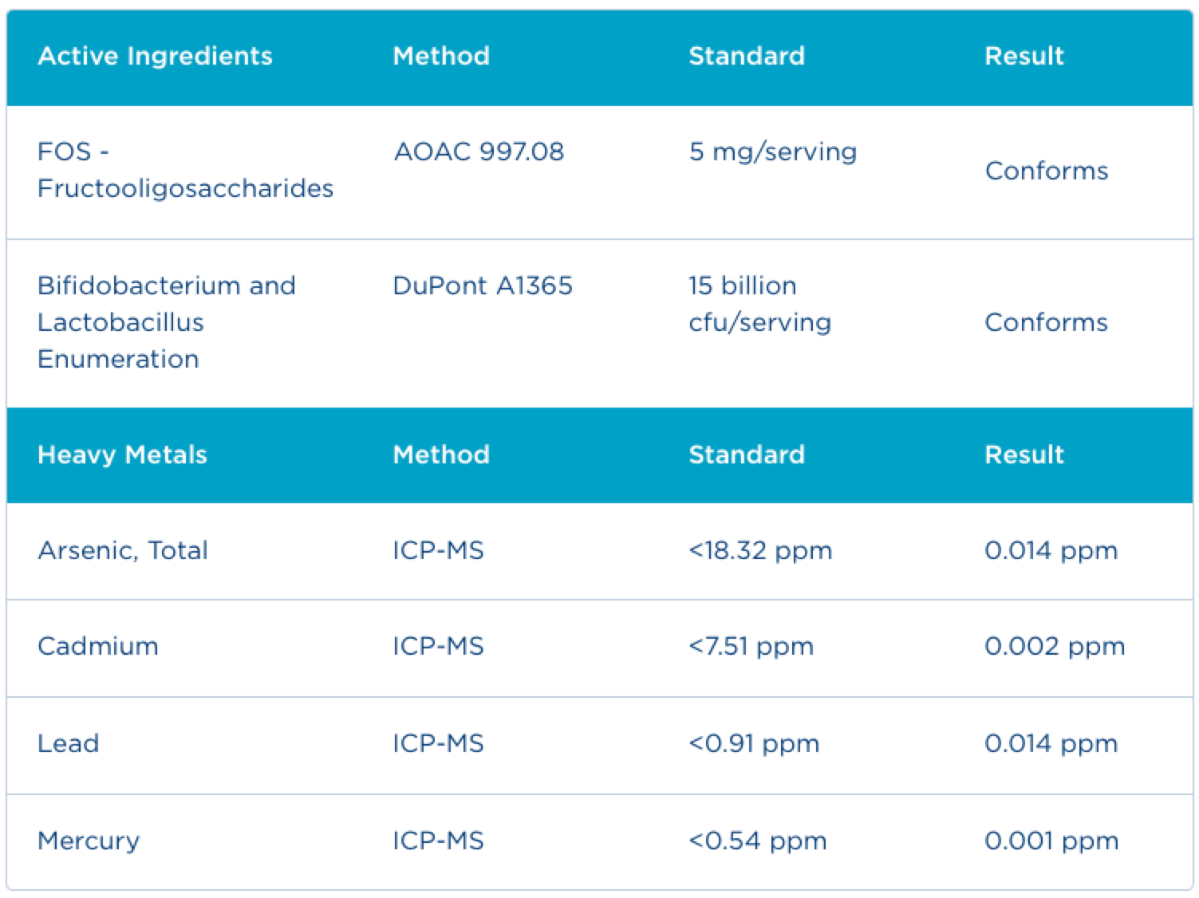Select the 5 mg/serving standard cell
The width and height of the screenshot is (1199, 898).
[x=772, y=152]
